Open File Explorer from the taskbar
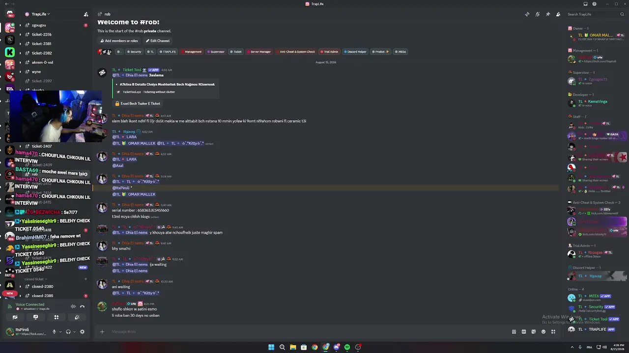The height and width of the screenshot is (353, 629). [293, 347]
